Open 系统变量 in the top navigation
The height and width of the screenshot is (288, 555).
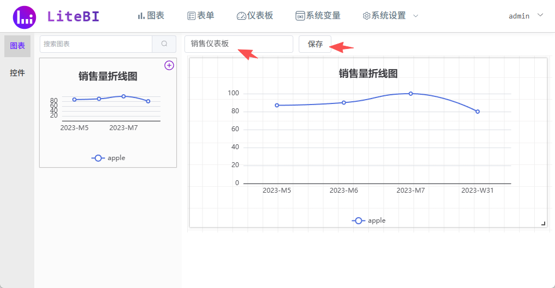[x=318, y=16]
